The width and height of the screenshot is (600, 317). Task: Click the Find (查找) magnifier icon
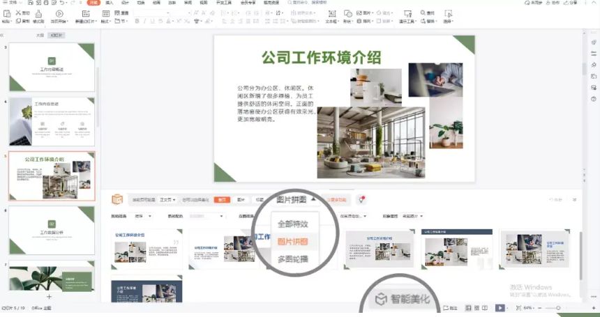(x=423, y=13)
